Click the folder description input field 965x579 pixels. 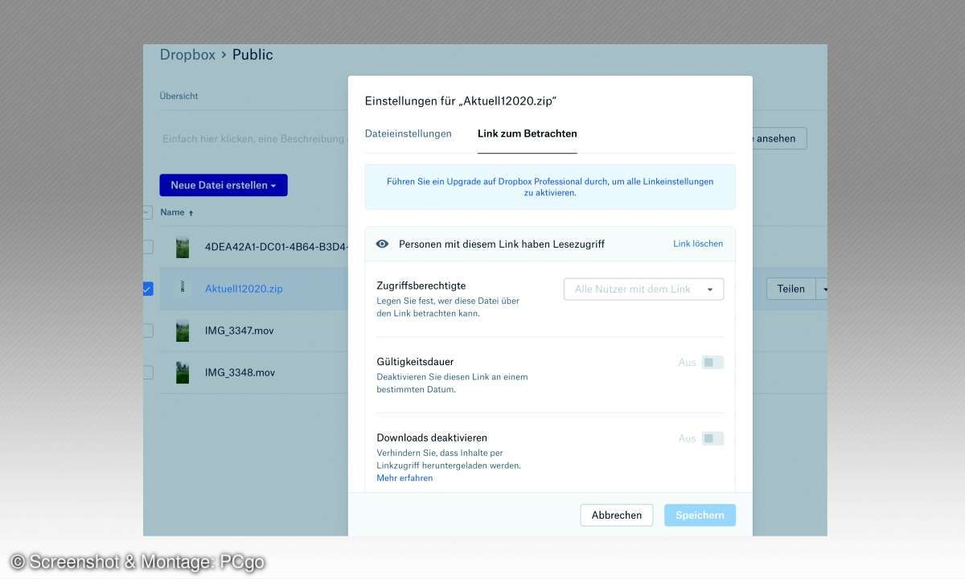pyautogui.click(x=253, y=139)
